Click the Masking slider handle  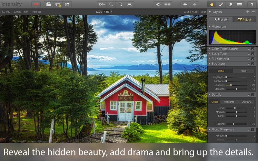click(233, 124)
